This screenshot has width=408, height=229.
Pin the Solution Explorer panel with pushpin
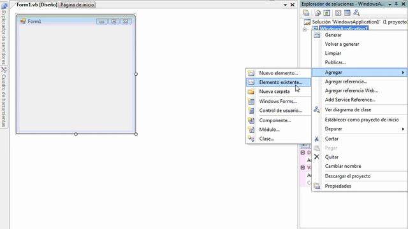coord(397,4)
